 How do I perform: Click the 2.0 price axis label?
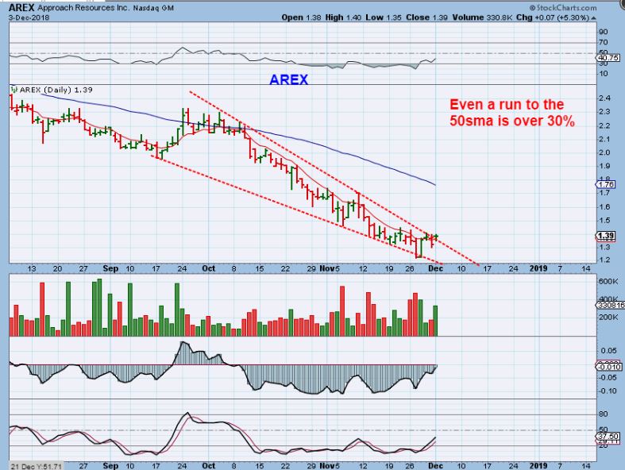604,152
